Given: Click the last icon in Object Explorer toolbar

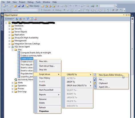Looking at the screenshot, I should 35,19.
